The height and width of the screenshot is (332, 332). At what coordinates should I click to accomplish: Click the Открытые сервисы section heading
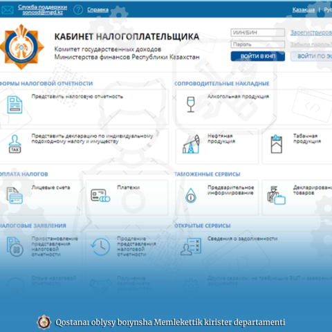tap(203, 225)
